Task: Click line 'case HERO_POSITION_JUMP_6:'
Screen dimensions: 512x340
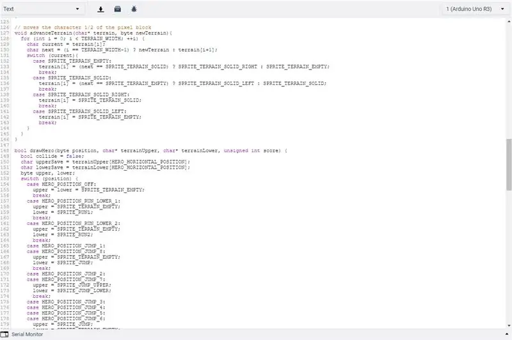Action: click(66, 318)
